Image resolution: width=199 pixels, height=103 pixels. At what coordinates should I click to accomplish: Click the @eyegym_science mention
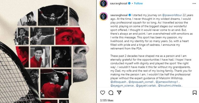(x=122, y=85)
